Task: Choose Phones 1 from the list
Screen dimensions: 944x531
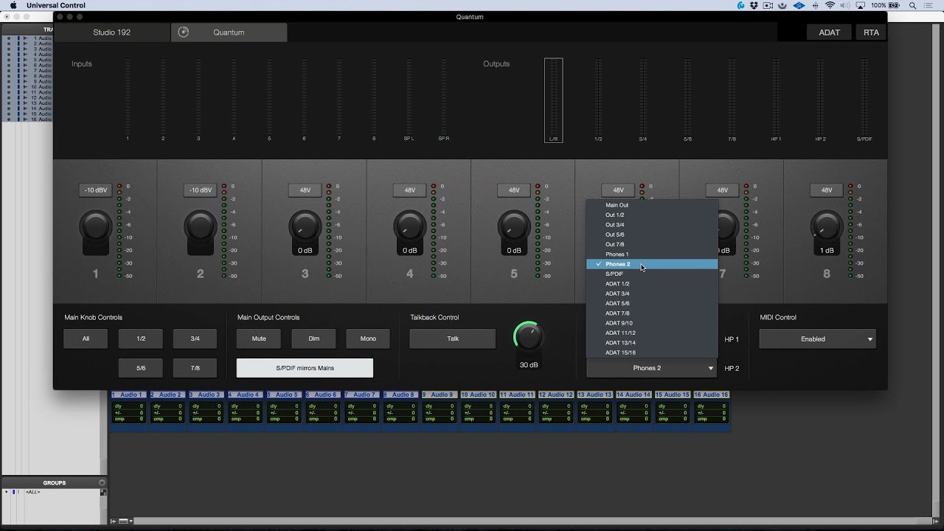Action: (652, 254)
